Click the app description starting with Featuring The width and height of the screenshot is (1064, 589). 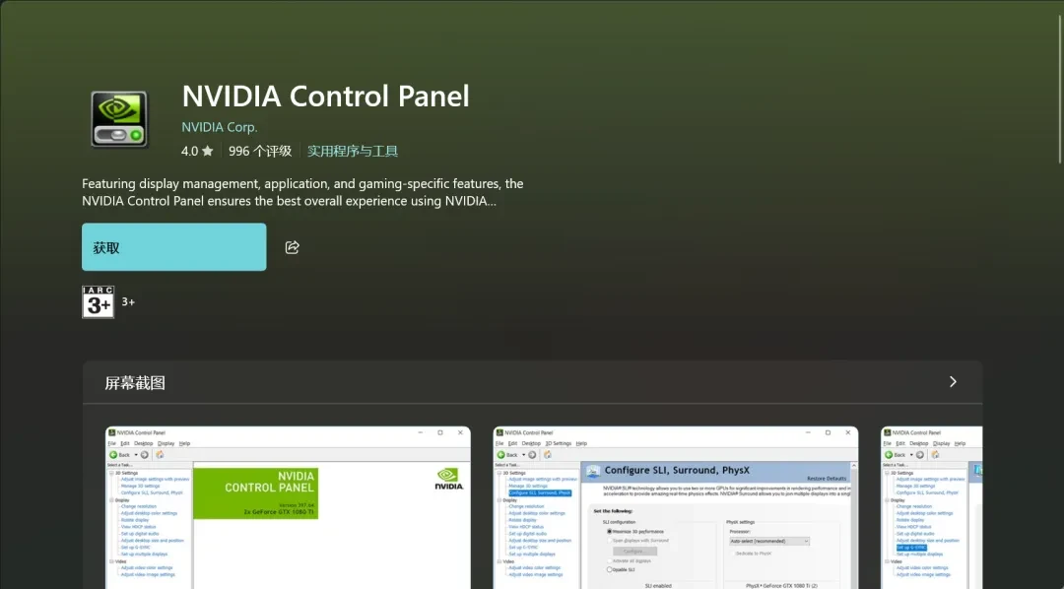302,193
